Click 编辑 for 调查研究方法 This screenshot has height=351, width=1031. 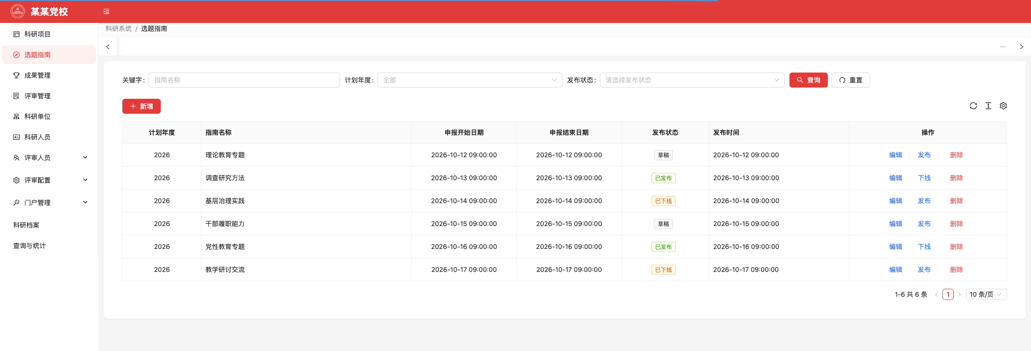click(896, 178)
